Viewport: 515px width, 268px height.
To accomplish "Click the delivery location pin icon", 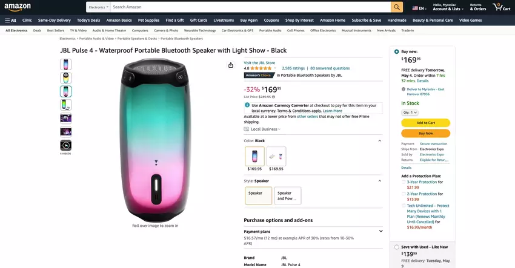I will click(404, 89).
